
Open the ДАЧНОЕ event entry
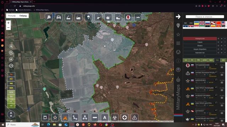tap(200, 111)
